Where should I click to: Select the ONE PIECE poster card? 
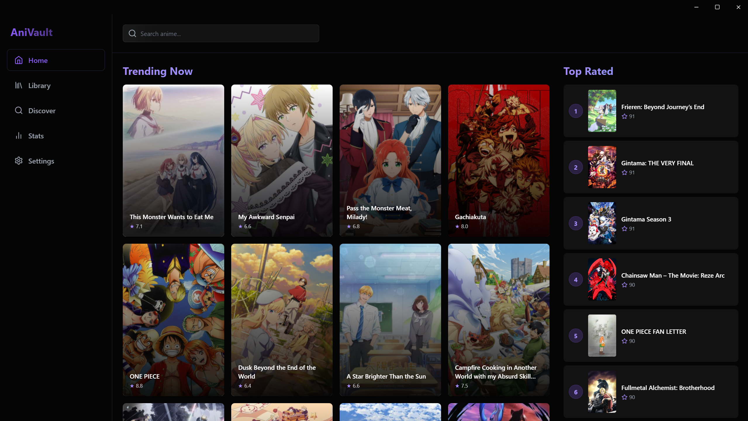[173, 319]
